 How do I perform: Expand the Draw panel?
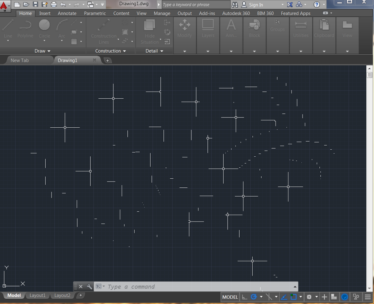tap(42, 51)
